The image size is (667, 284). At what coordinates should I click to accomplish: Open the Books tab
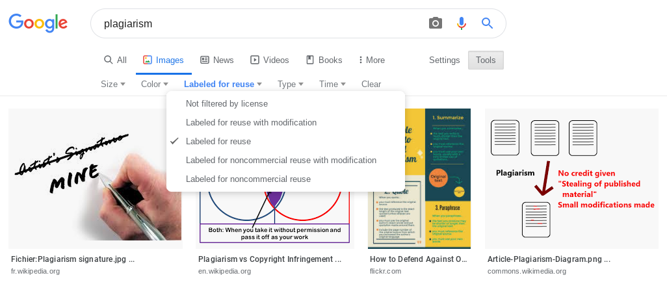click(324, 60)
